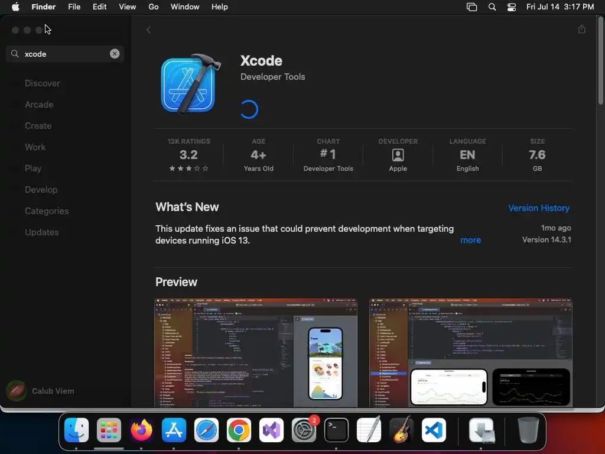Open the #1 Developer Tools chart
This screenshot has height=454, width=605.
[x=328, y=155]
